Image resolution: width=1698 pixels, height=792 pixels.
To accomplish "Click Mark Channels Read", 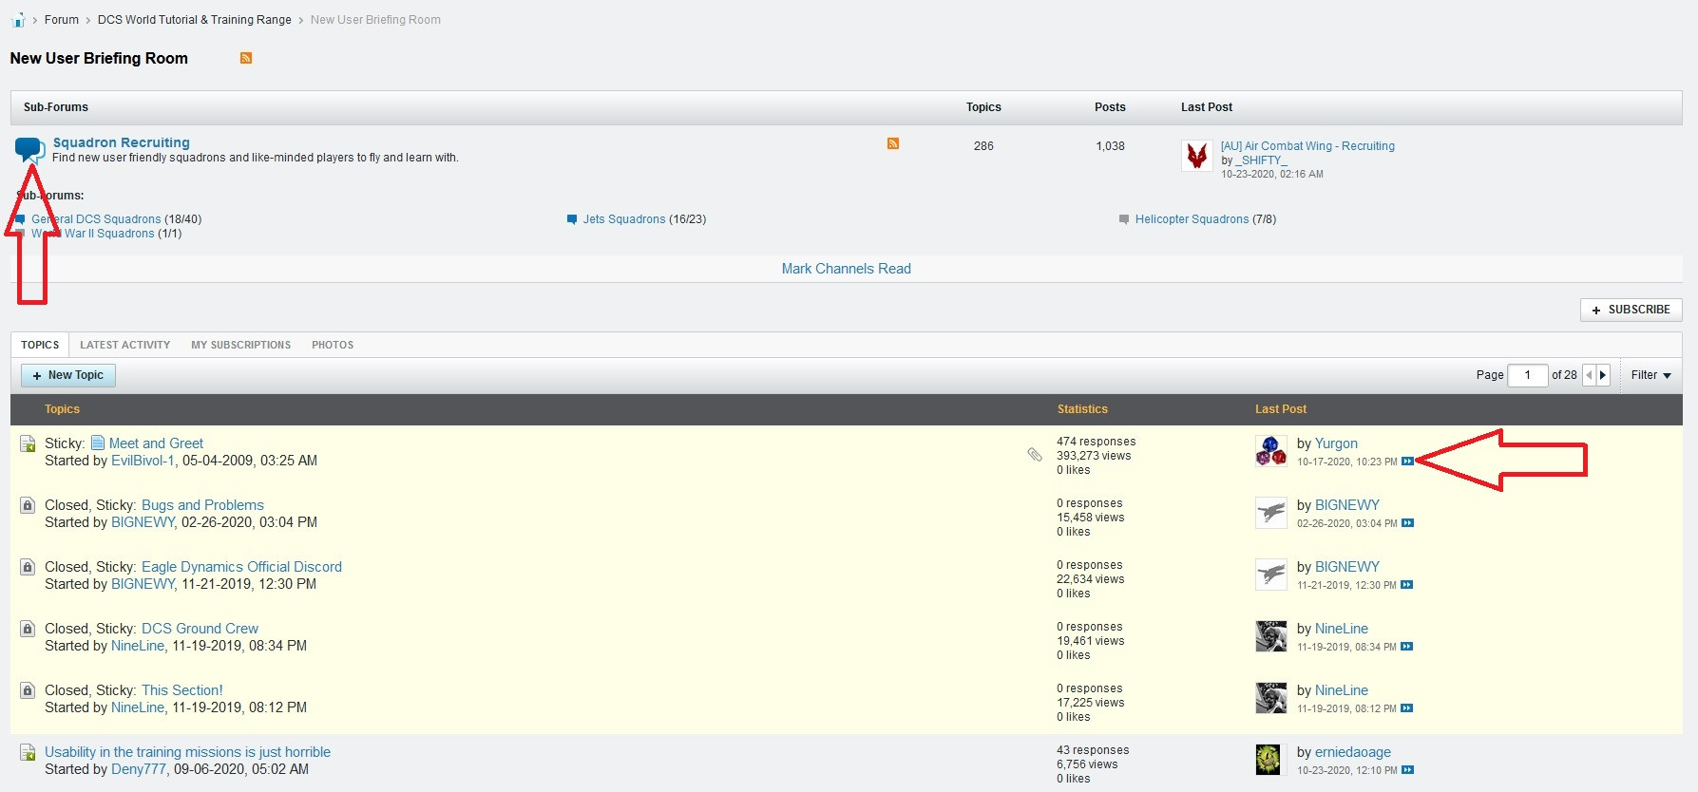I will 846,269.
